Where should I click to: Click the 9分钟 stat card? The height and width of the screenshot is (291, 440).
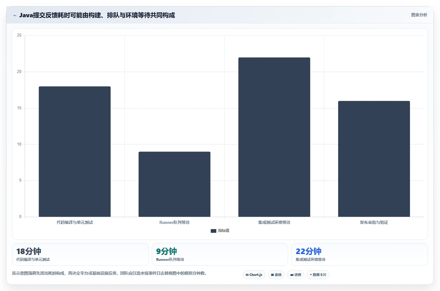[x=220, y=254]
